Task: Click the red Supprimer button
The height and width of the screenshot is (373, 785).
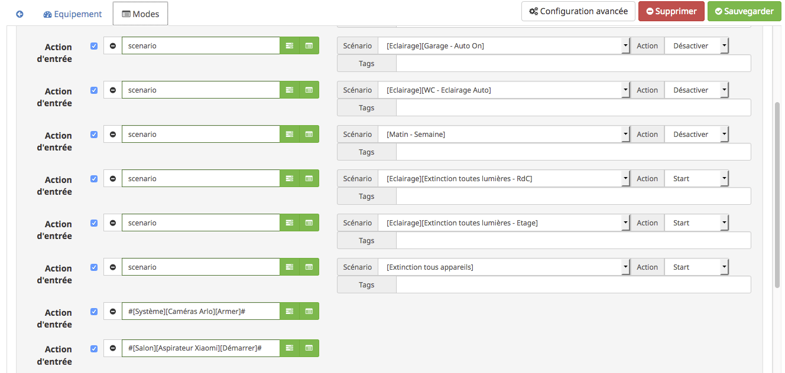Action: (672, 11)
